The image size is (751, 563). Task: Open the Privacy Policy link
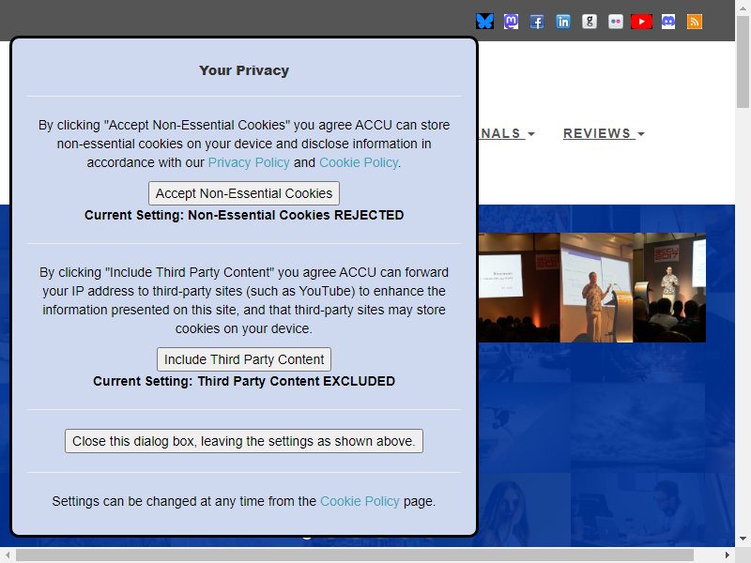coord(249,162)
